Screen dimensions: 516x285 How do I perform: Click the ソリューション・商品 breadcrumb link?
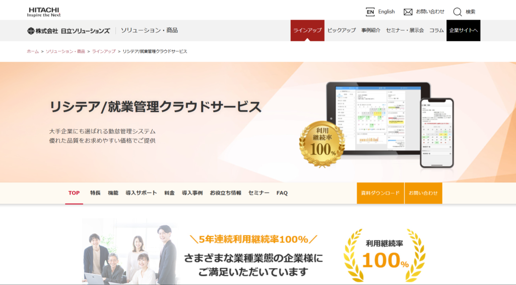point(65,51)
